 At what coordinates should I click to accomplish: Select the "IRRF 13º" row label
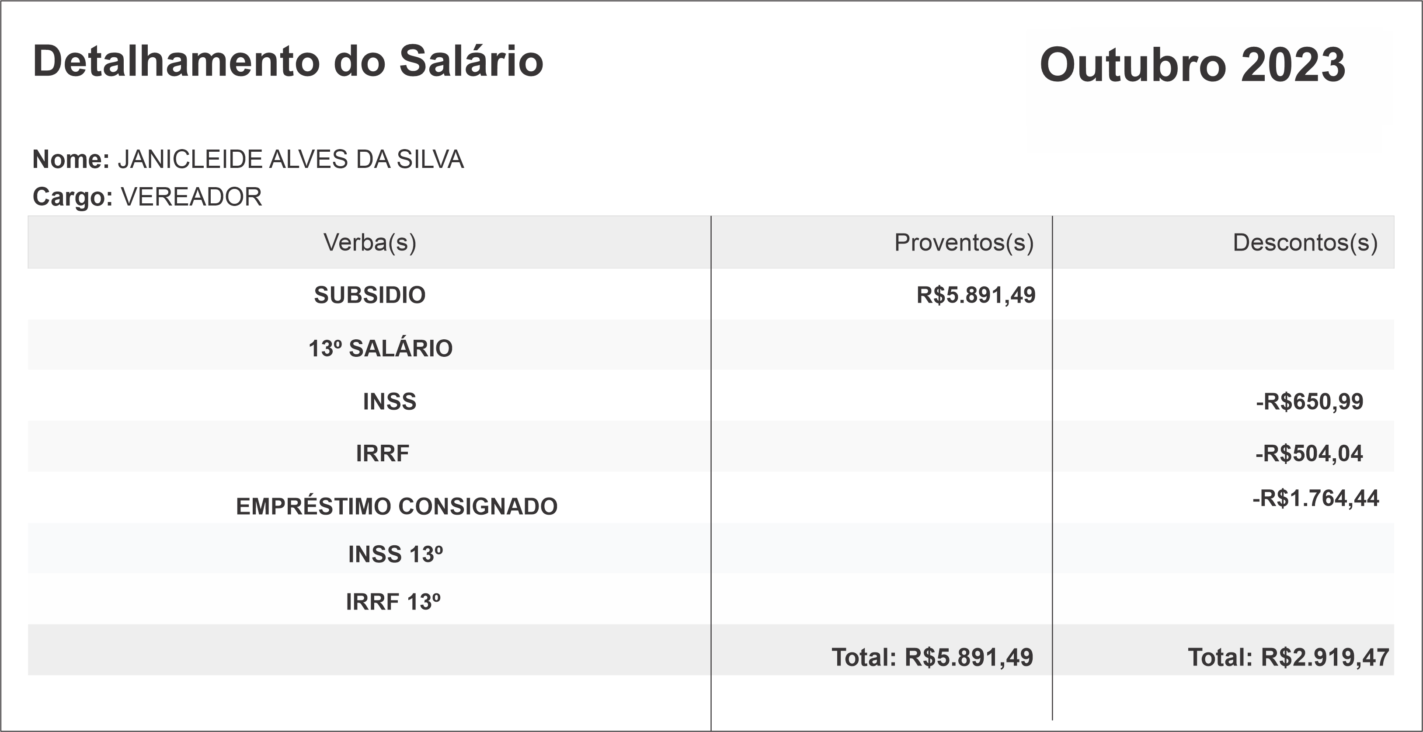pyautogui.click(x=393, y=602)
